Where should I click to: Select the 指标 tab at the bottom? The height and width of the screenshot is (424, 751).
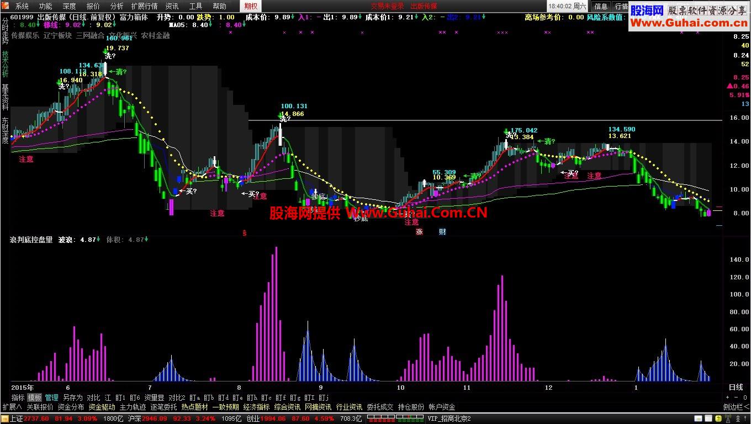[x=18, y=397]
